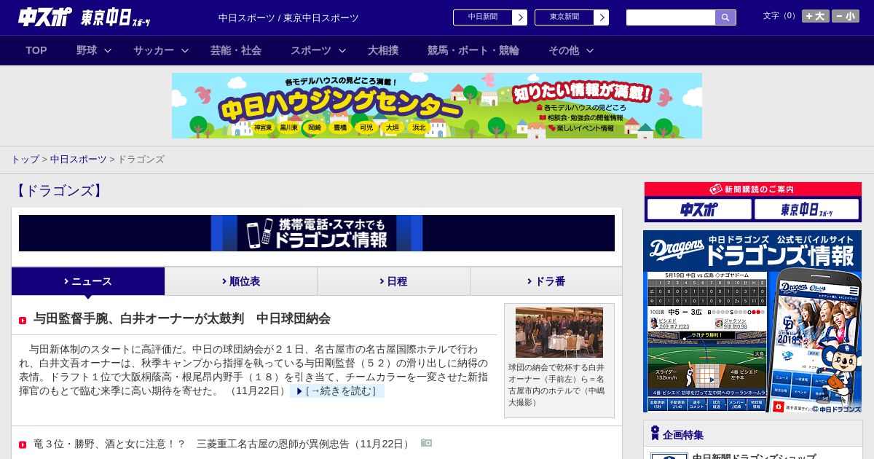Viewport: 874px width, 459px height.
Task: Open article 竜３位・勝野、酒と女に注意！？
Action: (x=223, y=444)
